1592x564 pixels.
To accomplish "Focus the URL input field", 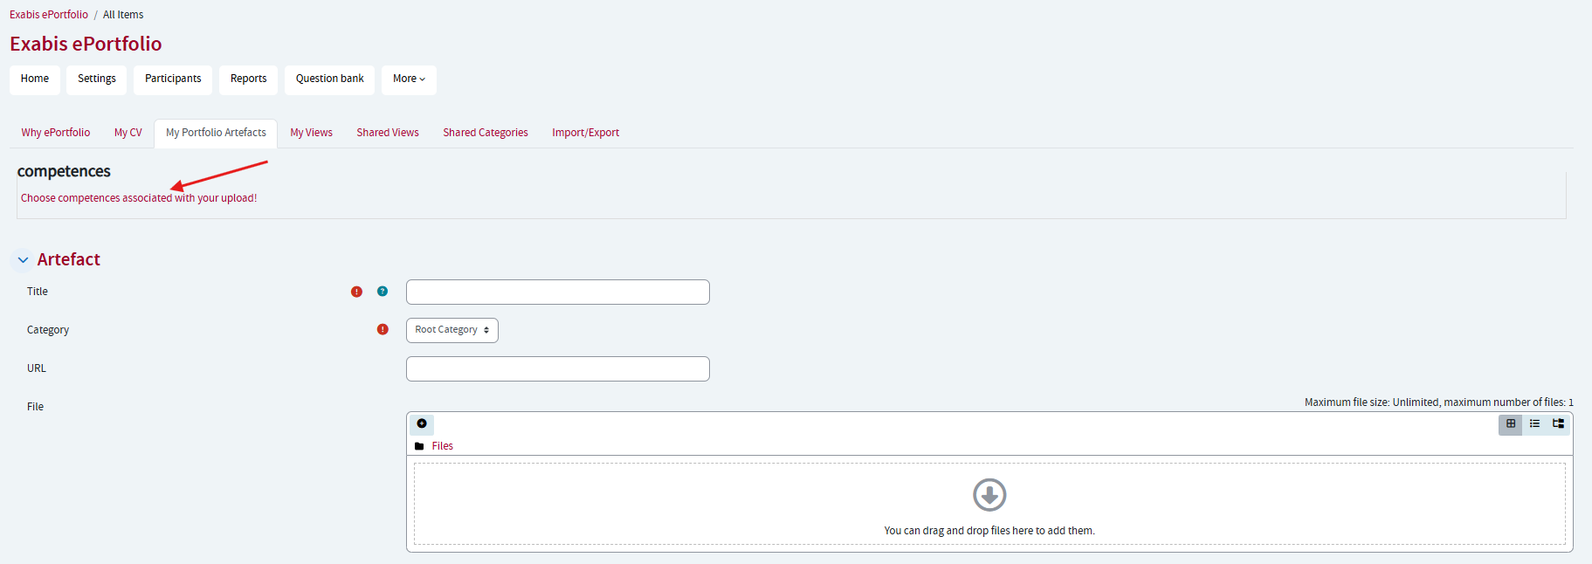I will coord(558,368).
